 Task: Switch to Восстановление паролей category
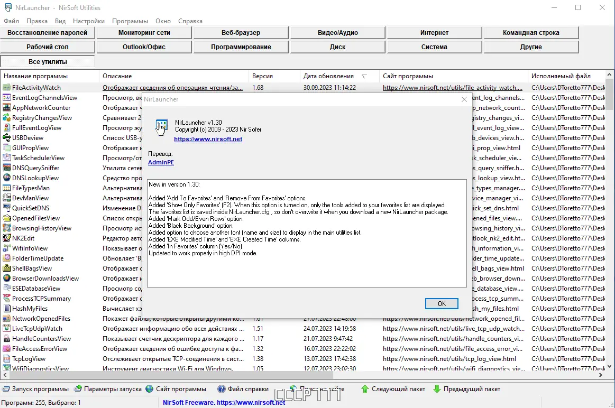[48, 33]
